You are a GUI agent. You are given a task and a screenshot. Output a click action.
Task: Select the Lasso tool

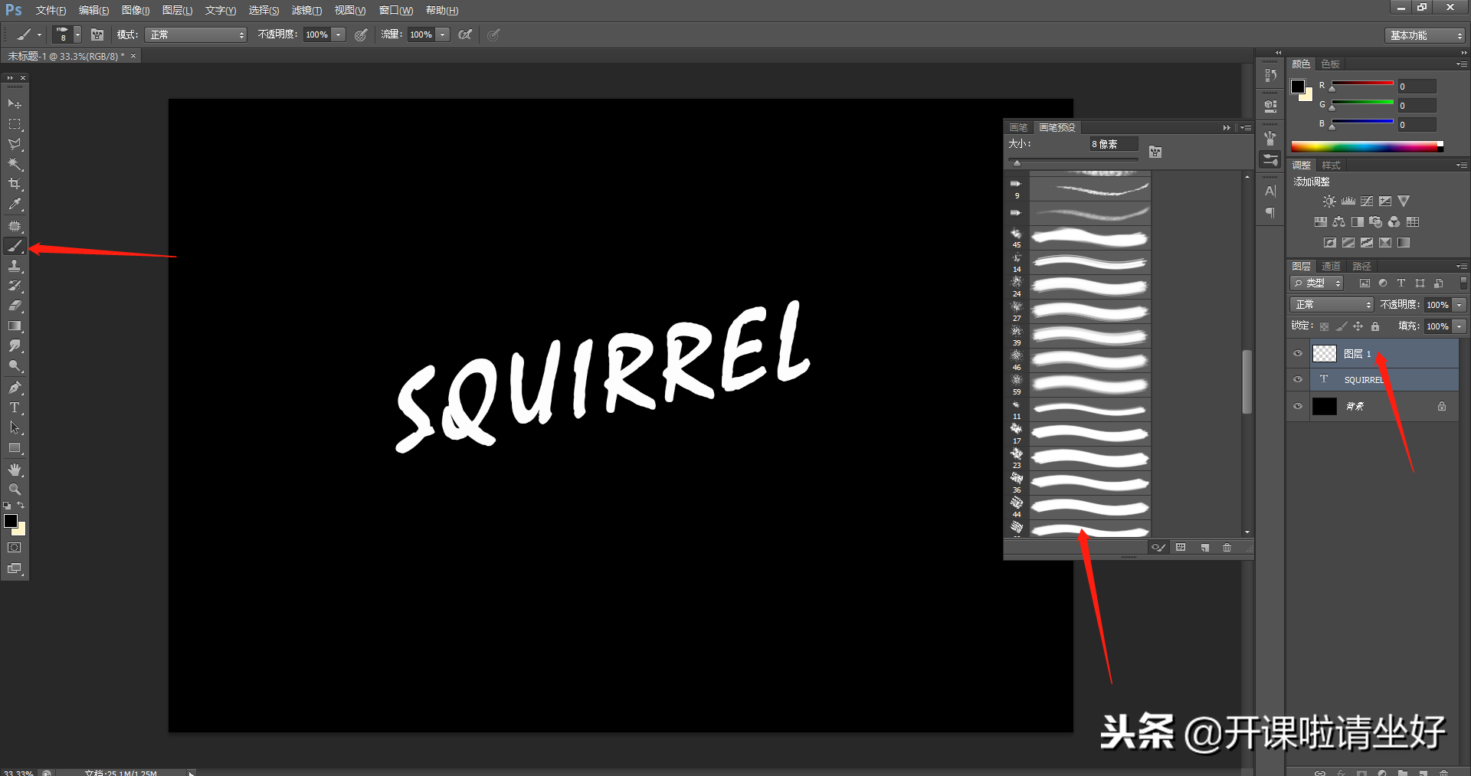click(x=15, y=144)
